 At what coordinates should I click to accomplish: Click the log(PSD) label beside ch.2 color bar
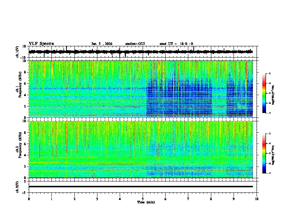click(273, 155)
